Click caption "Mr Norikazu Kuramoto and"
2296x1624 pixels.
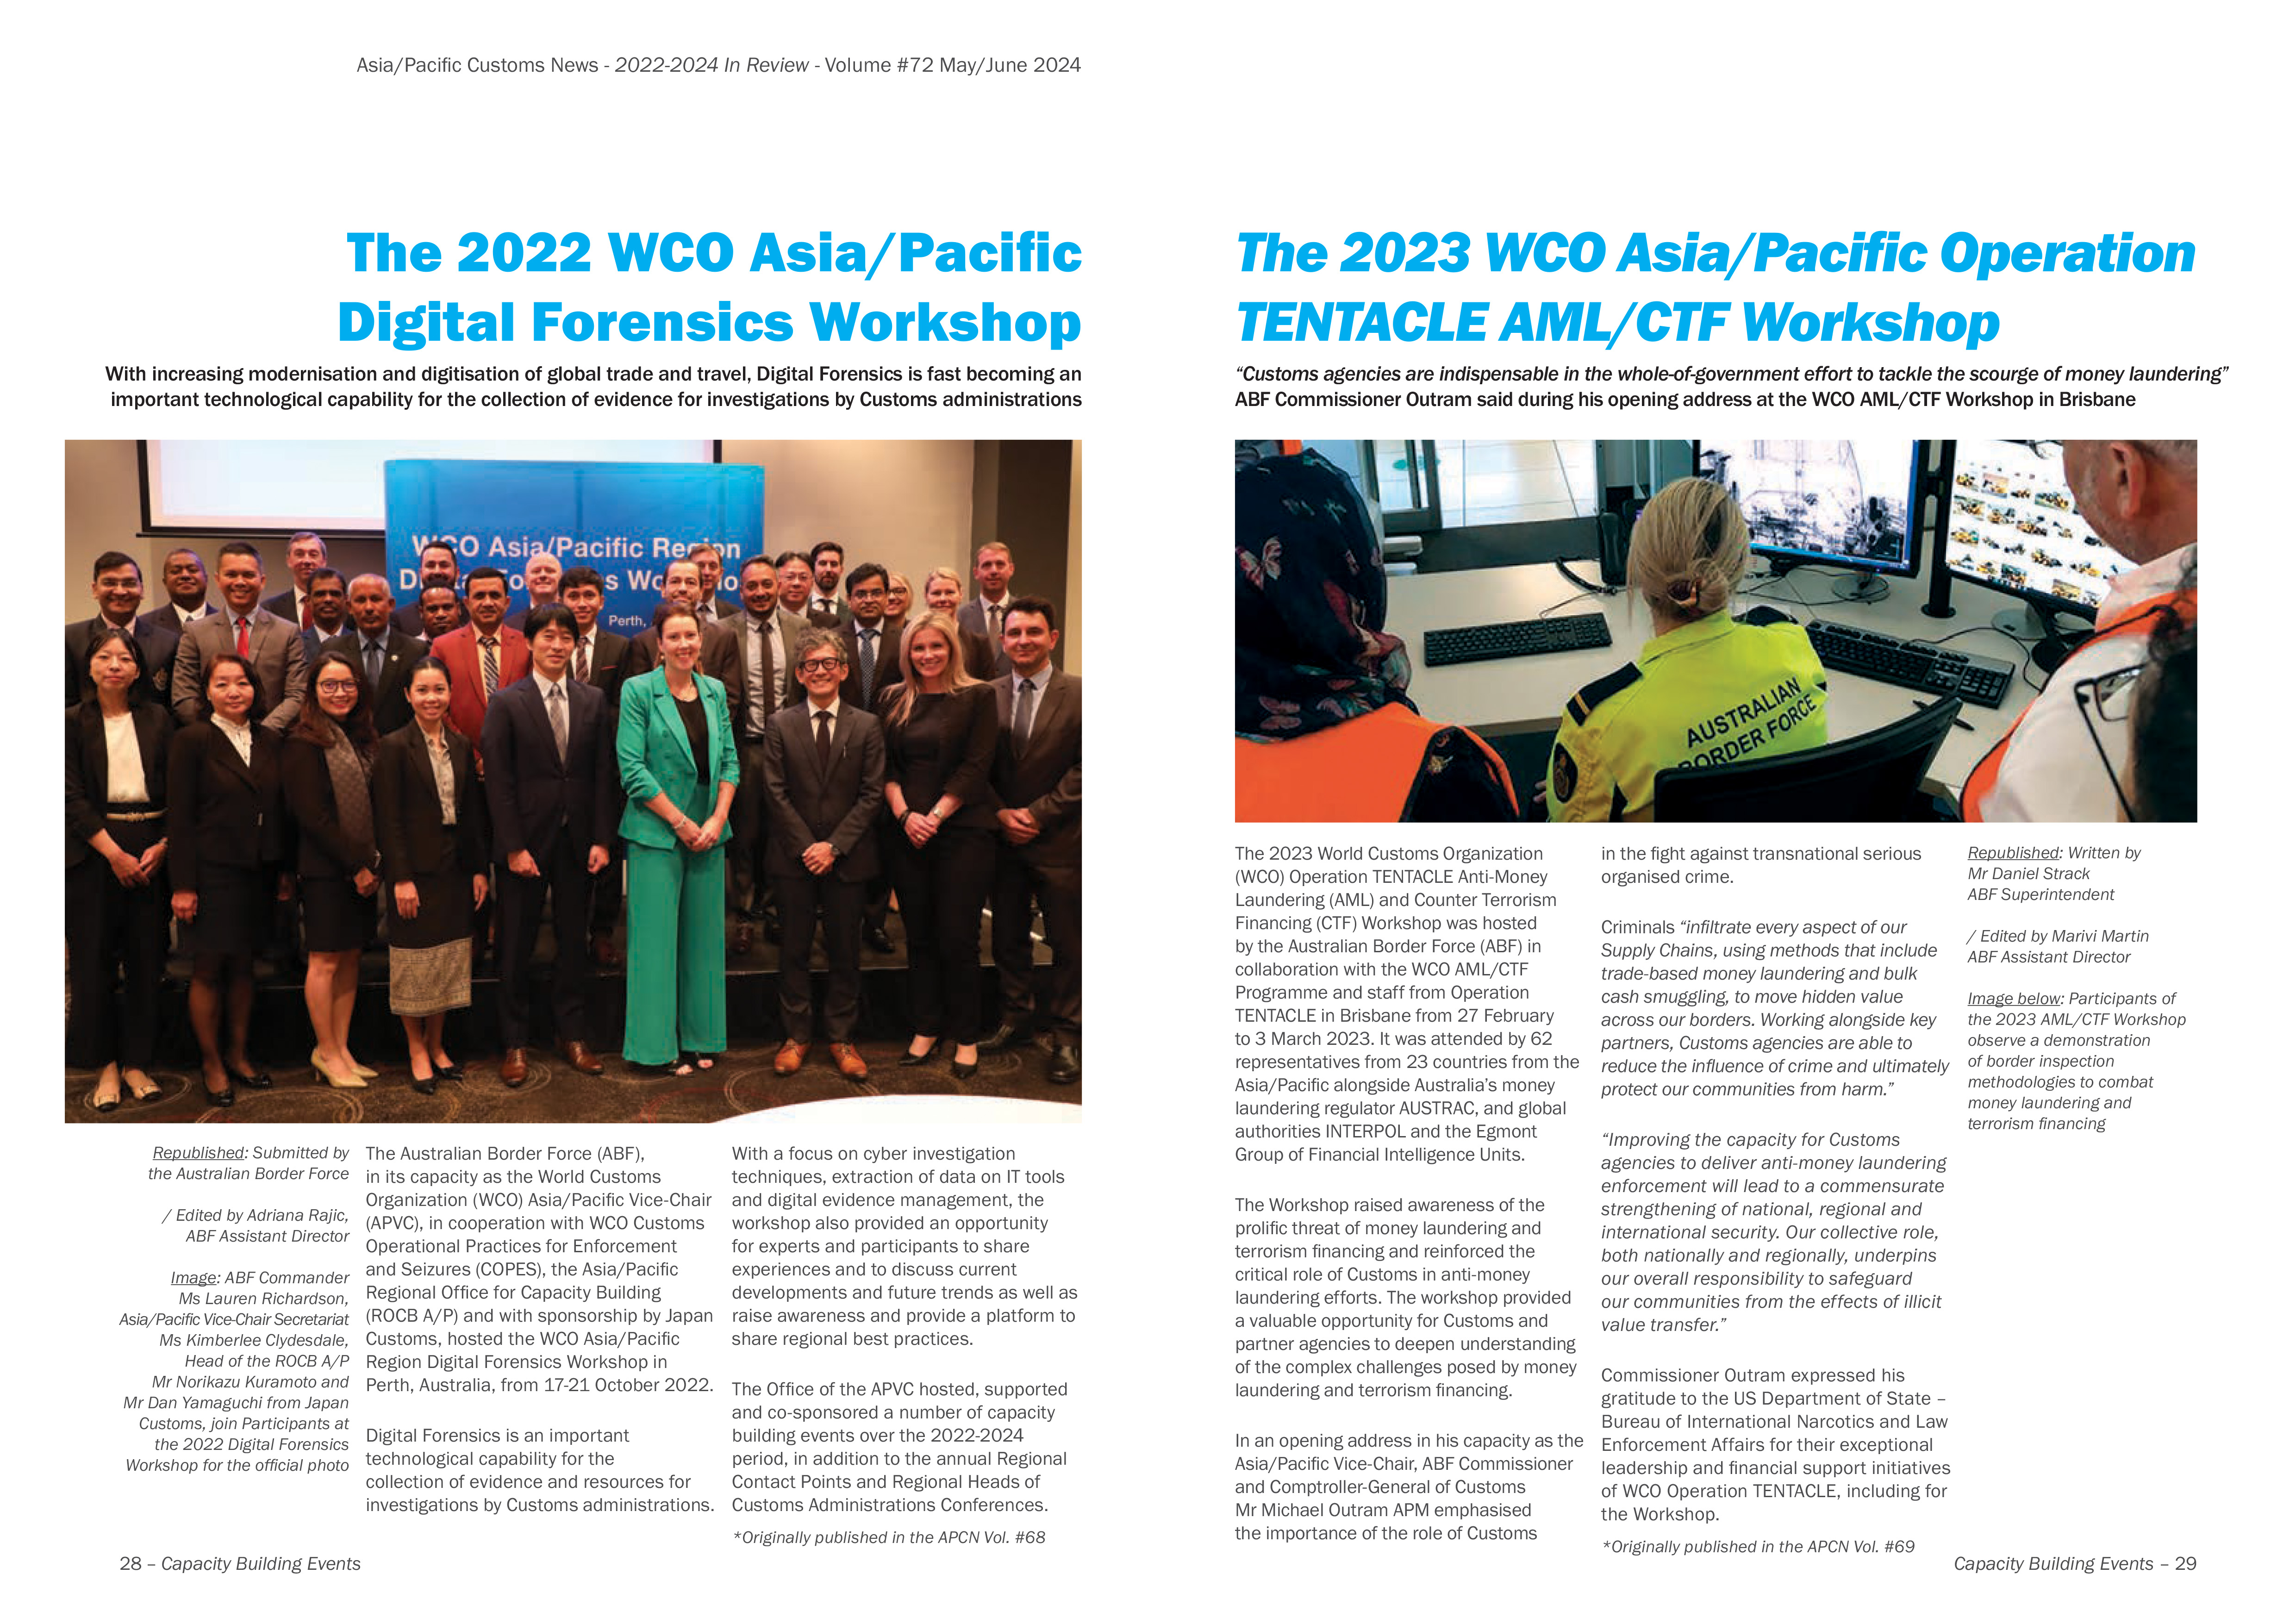(x=250, y=1382)
